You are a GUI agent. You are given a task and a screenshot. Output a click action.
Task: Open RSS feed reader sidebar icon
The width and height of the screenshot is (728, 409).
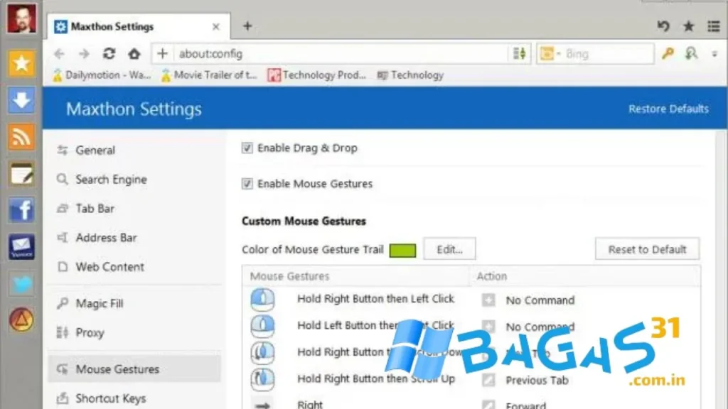[x=21, y=137]
